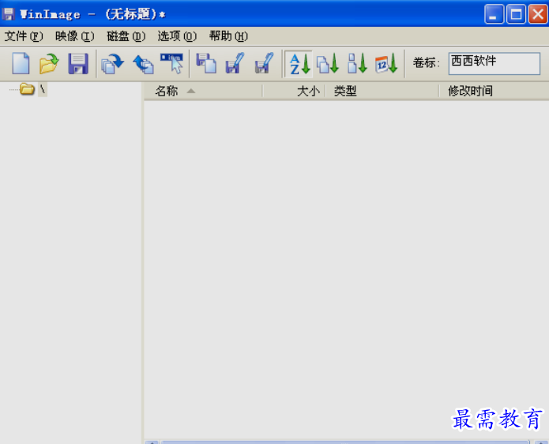Maximize the WinImage window
Image resolution: width=549 pixels, height=444 pixels.
point(516,14)
